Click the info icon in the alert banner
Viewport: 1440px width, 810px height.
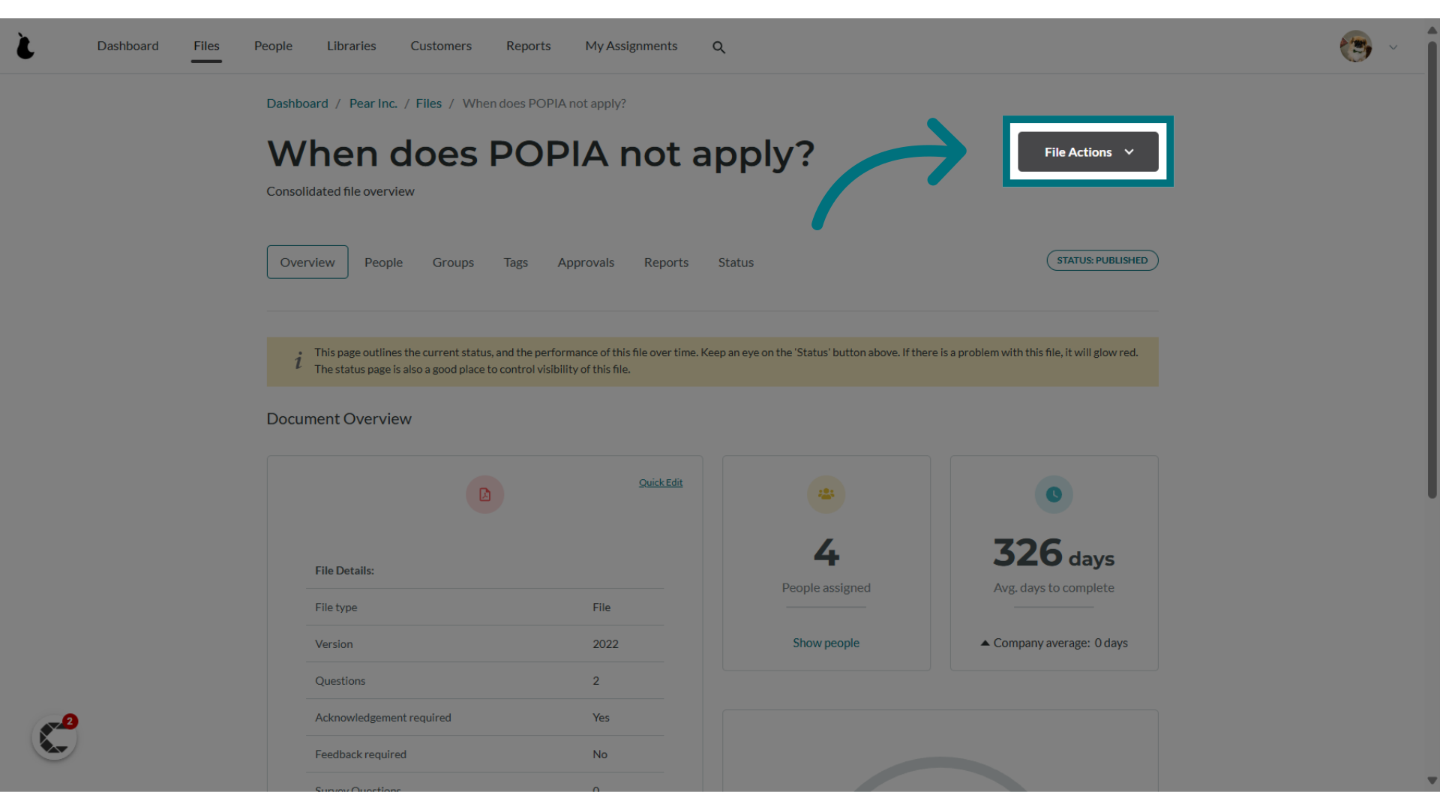click(298, 361)
